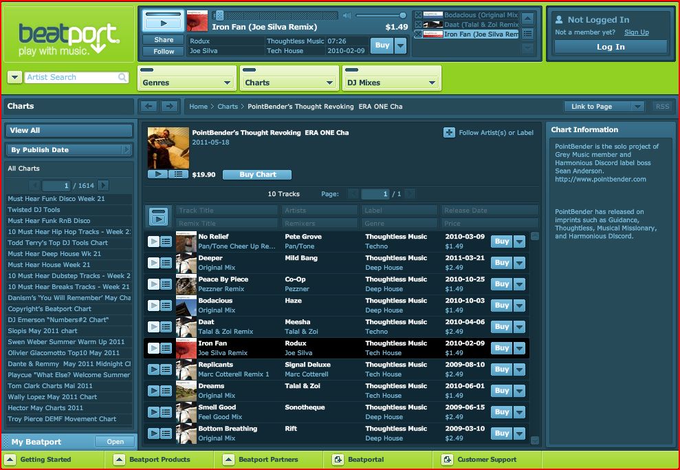The height and width of the screenshot is (470, 680).
Task: Click the track list scrollbar down arrow
Action: tap(535, 440)
